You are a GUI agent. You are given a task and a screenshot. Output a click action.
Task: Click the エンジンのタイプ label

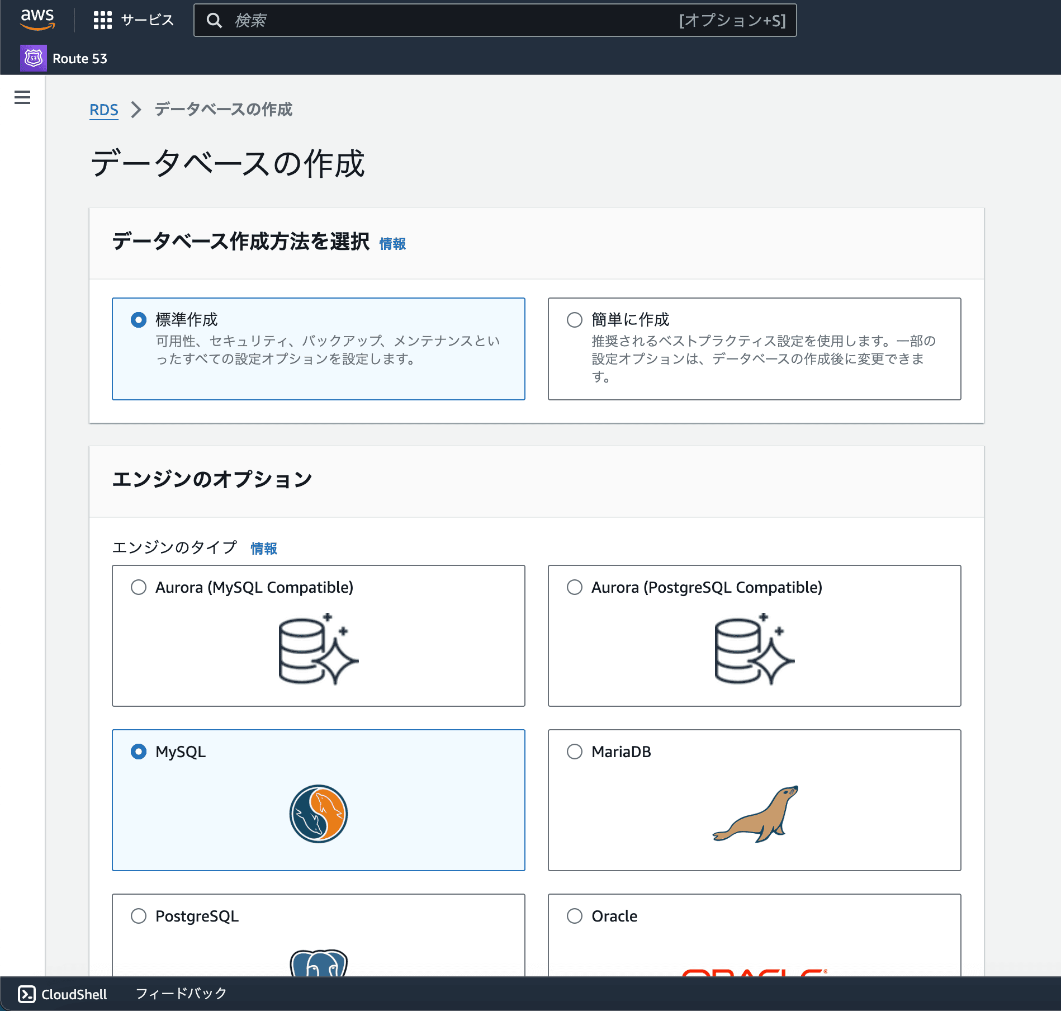174,547
